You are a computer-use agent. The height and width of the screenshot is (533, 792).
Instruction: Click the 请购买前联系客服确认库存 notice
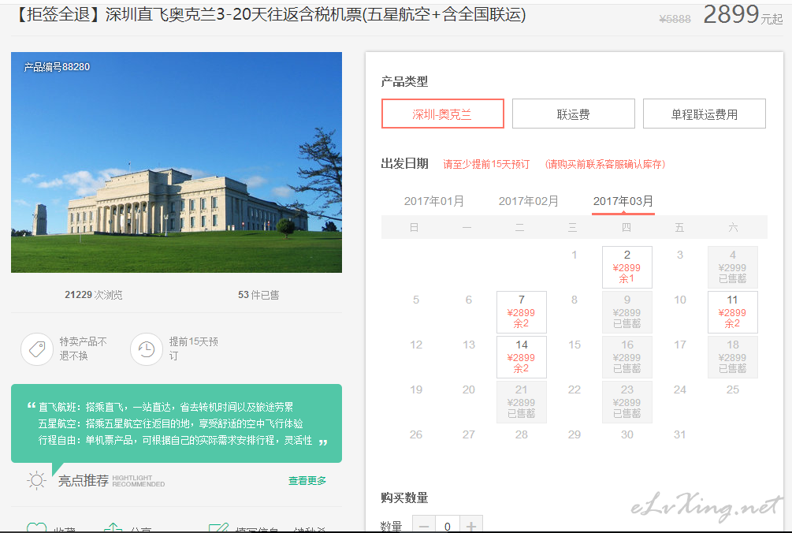605,164
